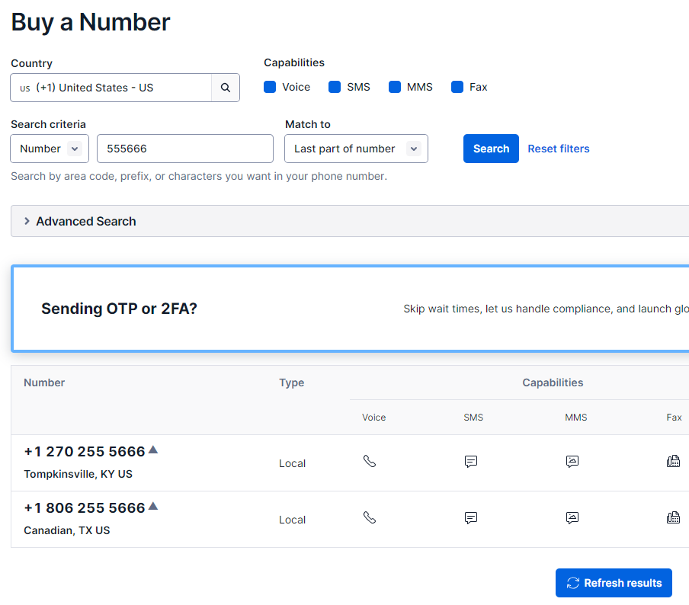Click MMS icon for the Canadian, TX number
The height and width of the screenshot is (605, 689).
572,517
